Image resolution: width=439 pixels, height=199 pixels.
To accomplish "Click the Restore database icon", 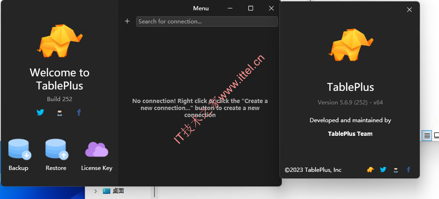I will tap(57, 149).
